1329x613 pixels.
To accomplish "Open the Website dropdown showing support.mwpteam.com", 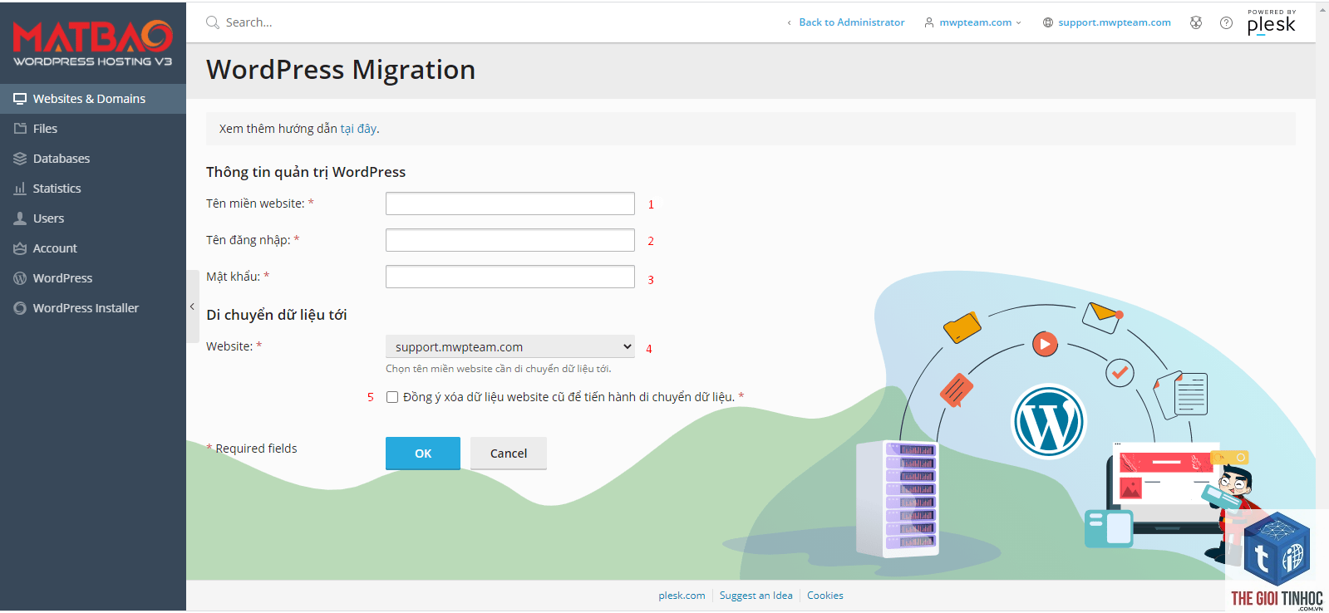I will coord(510,346).
